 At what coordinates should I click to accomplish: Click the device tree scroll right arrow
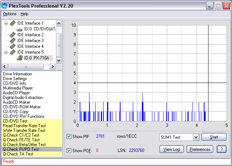pos(52,67)
